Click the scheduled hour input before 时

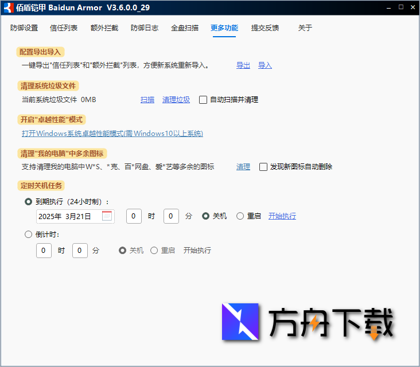[x=134, y=216]
